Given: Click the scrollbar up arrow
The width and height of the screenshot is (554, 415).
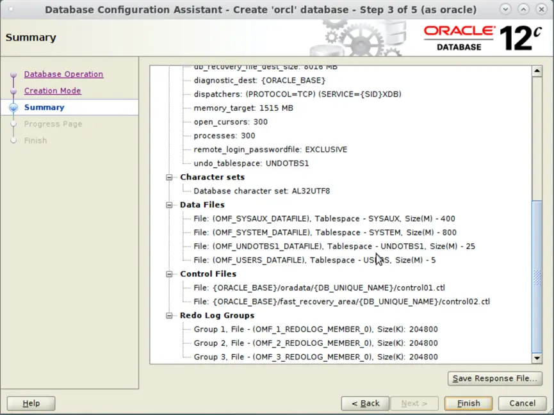Looking at the screenshot, I should click(x=537, y=71).
